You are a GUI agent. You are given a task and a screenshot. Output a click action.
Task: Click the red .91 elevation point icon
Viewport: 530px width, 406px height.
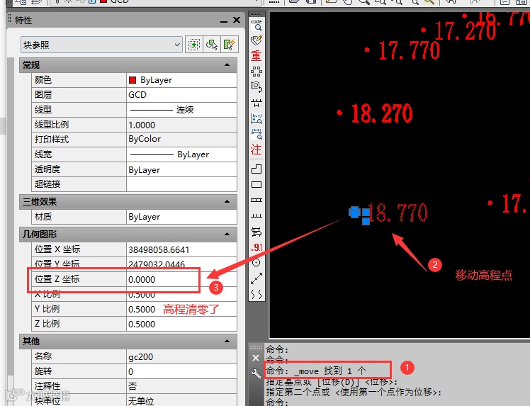point(256,247)
